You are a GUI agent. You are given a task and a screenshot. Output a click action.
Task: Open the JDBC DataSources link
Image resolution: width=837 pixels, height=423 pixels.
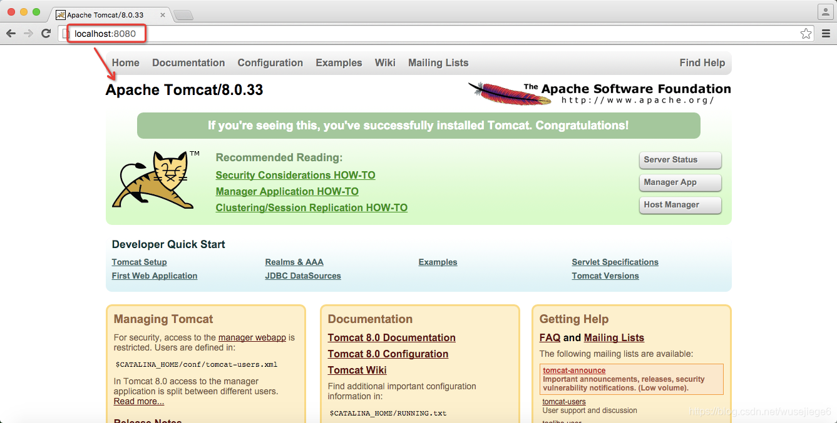[303, 276]
